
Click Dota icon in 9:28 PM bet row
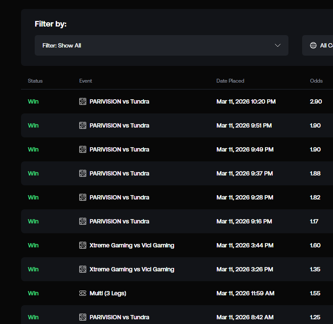(x=83, y=197)
